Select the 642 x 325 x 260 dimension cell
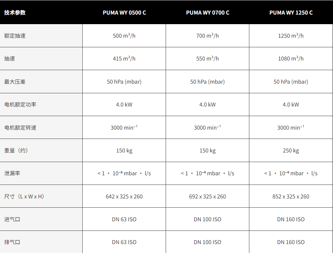Screen dimensions: 333x253 point(124,196)
